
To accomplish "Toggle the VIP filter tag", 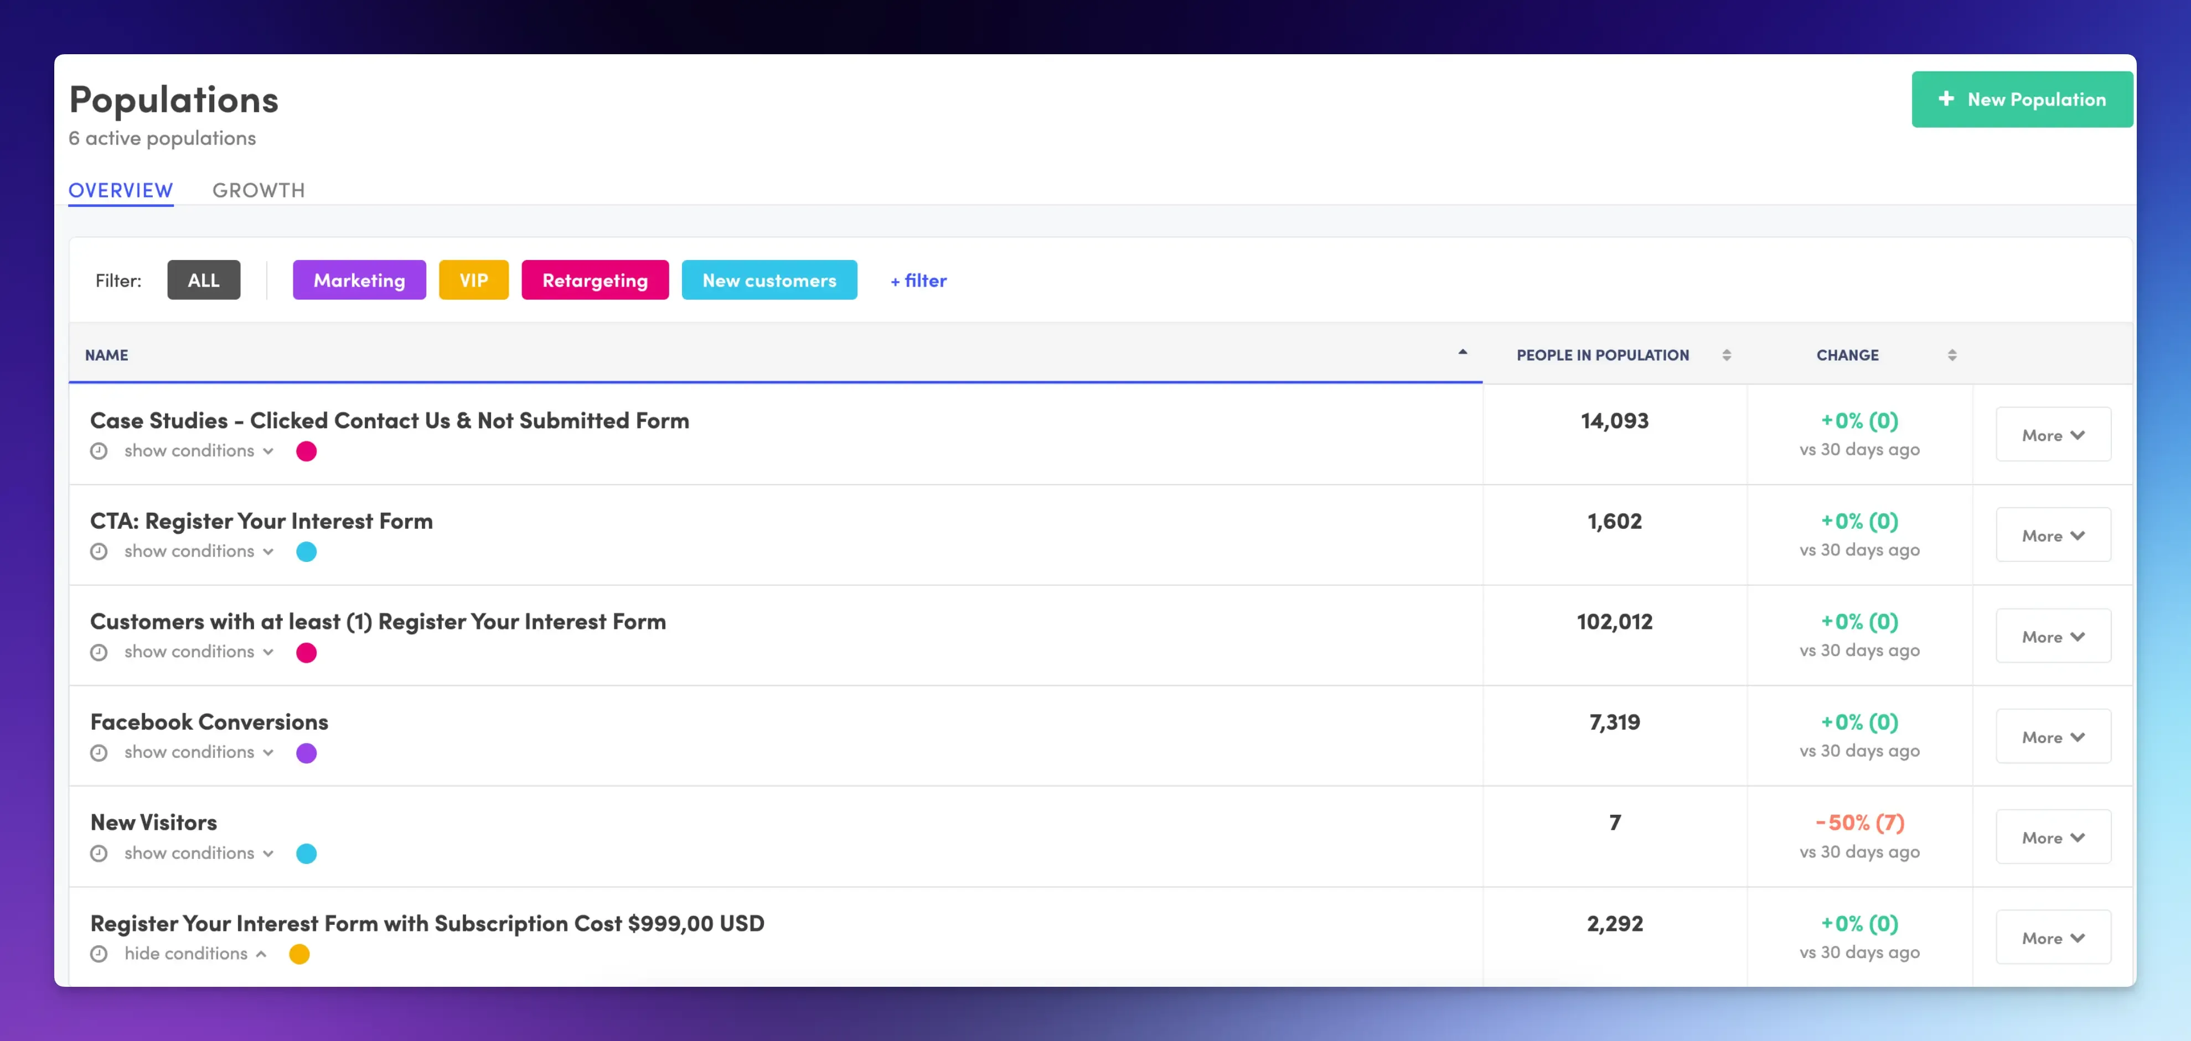I will [473, 280].
